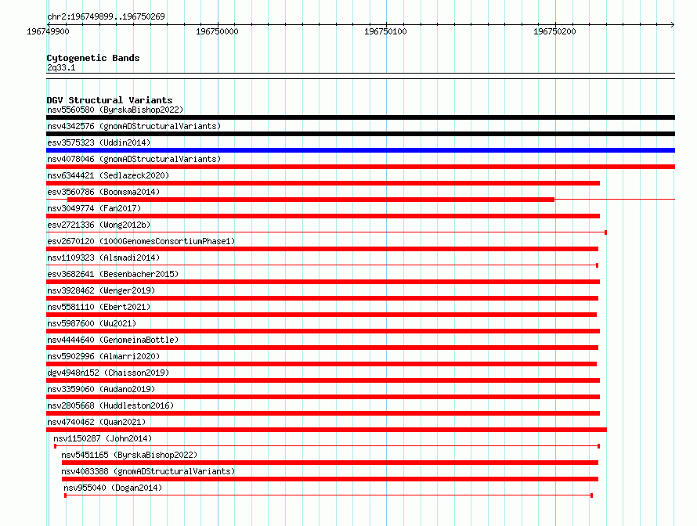Open nsv4444640 (GenomeinaBottle) label
The height and width of the screenshot is (526, 697).
(x=113, y=340)
